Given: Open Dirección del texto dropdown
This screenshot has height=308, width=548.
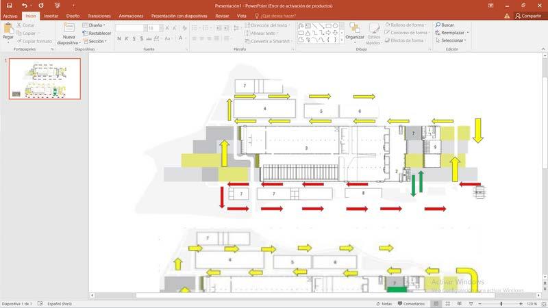Looking at the screenshot, I should point(268,25).
